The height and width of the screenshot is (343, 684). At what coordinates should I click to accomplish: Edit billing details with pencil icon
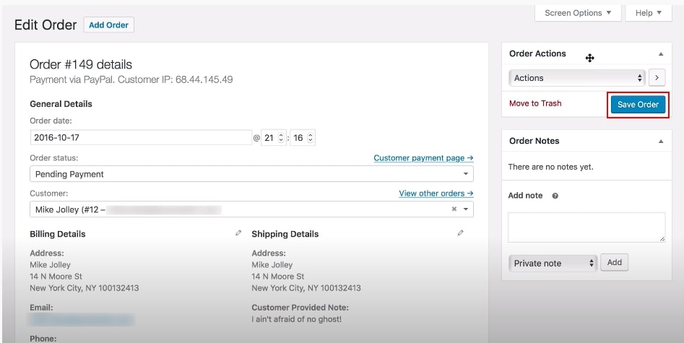[x=238, y=233]
